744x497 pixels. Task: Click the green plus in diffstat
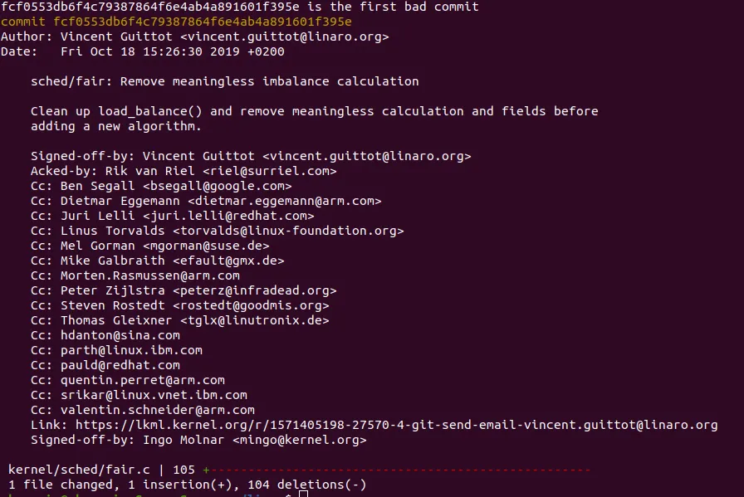[206, 470]
